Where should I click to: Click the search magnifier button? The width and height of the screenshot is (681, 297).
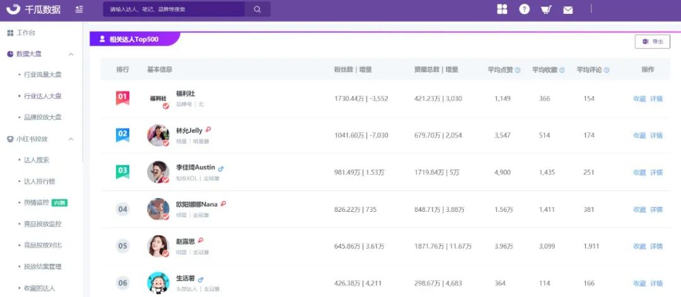(257, 9)
